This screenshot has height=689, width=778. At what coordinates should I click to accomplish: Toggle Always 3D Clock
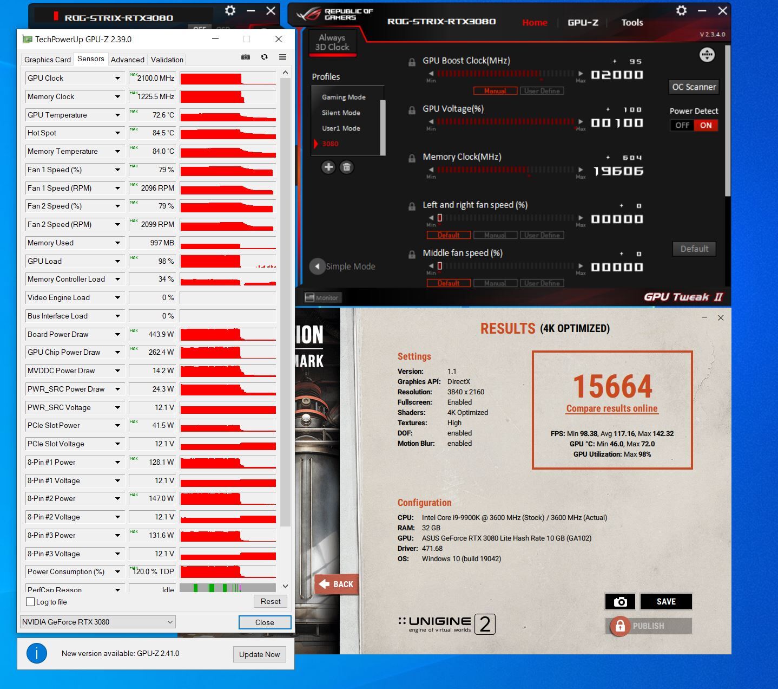[x=332, y=42]
